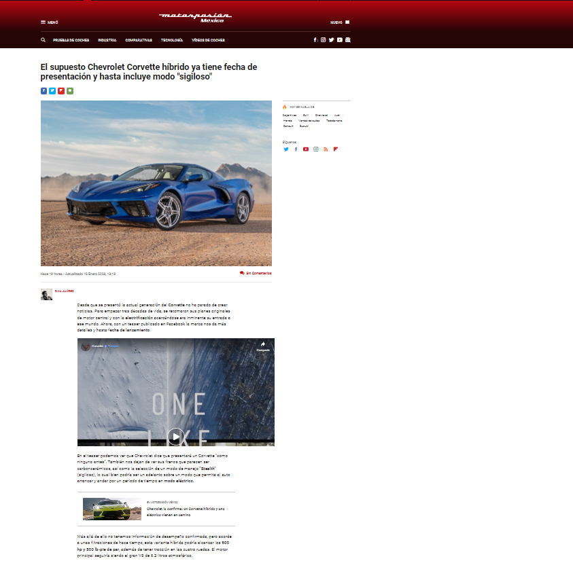Image resolution: width=573 pixels, height=561 pixels.
Task: Open Vídeos de coches section
Action: [208, 40]
